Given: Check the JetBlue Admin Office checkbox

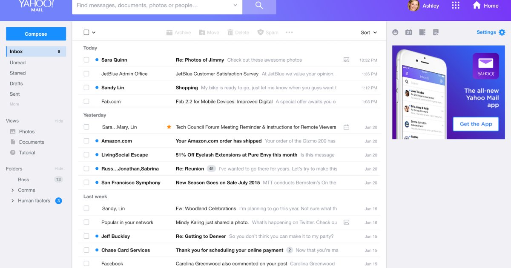Looking at the screenshot, I should click(x=86, y=74).
